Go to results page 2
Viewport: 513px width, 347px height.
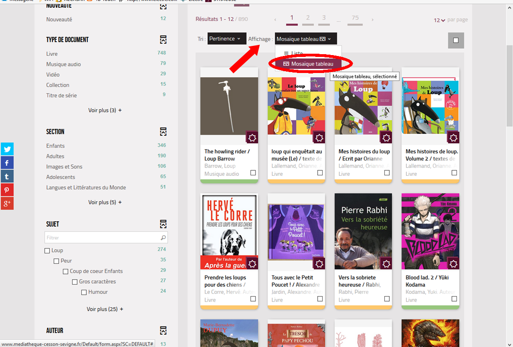(308, 19)
